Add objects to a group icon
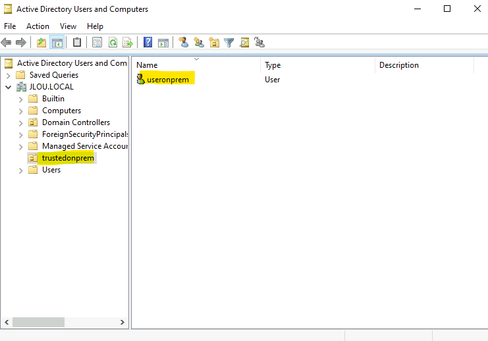The height and width of the screenshot is (341, 488). pos(259,42)
